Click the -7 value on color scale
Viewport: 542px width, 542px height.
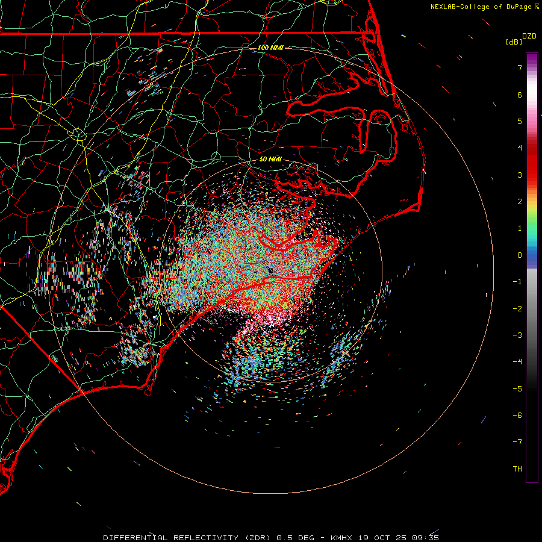[517, 442]
